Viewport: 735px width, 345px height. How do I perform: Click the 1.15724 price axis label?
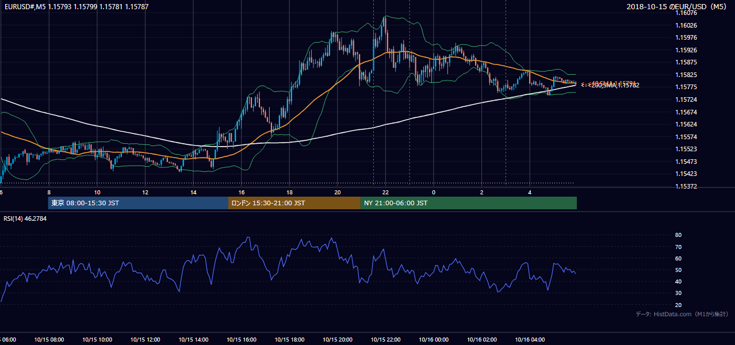687,99
